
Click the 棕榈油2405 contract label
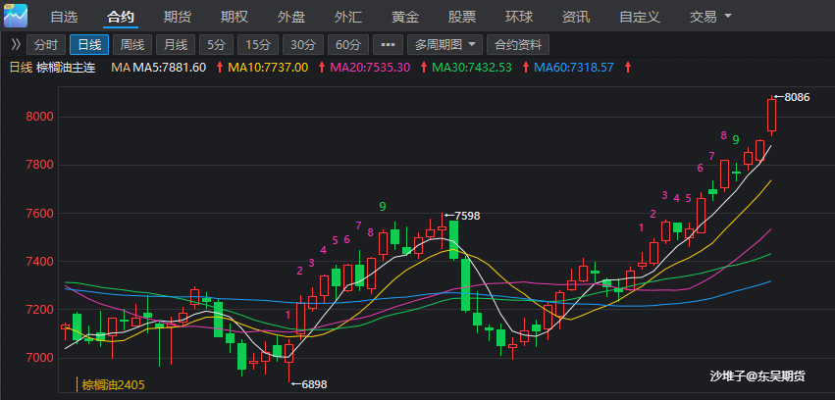(x=114, y=384)
